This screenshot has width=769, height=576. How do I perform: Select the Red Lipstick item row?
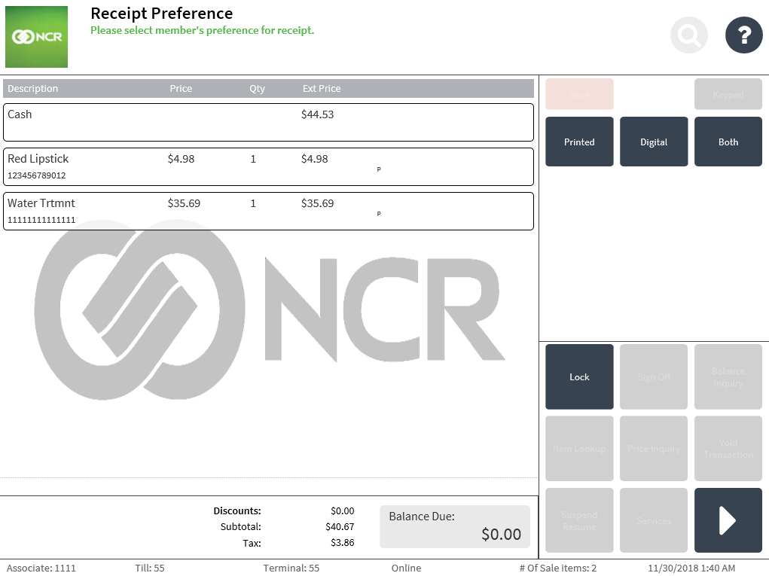268,166
